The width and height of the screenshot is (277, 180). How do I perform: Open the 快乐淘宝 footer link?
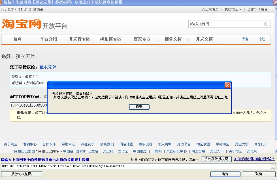click(235, 151)
